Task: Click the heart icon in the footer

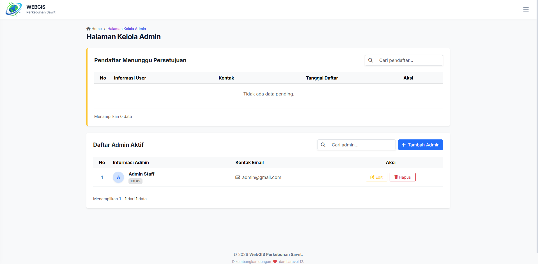Action: point(275,261)
